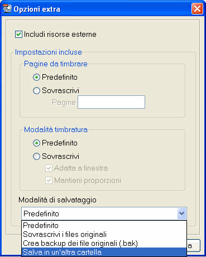This screenshot has height=257, width=206.
Task: Select Predefinito under Modalità timbratura
Action: [36, 143]
